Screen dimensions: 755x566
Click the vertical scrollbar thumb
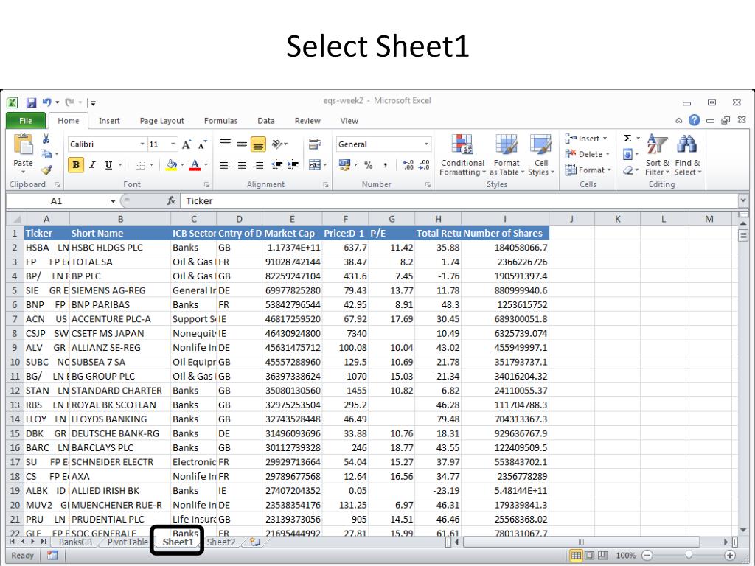(x=743, y=236)
